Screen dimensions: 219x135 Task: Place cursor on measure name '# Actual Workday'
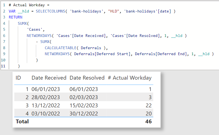coord(27,5)
